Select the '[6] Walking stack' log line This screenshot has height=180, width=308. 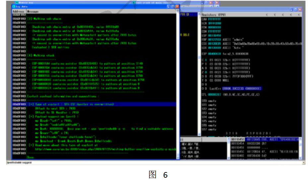(41, 55)
